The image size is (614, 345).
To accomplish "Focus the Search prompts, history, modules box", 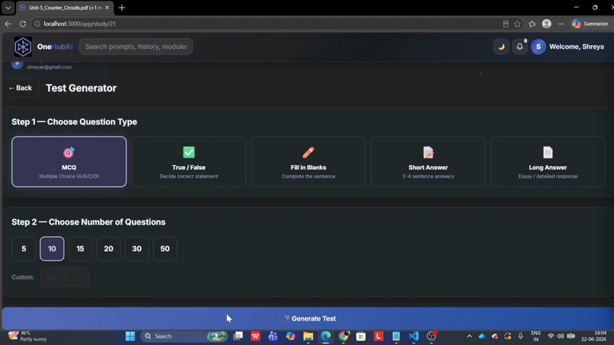I will [136, 46].
